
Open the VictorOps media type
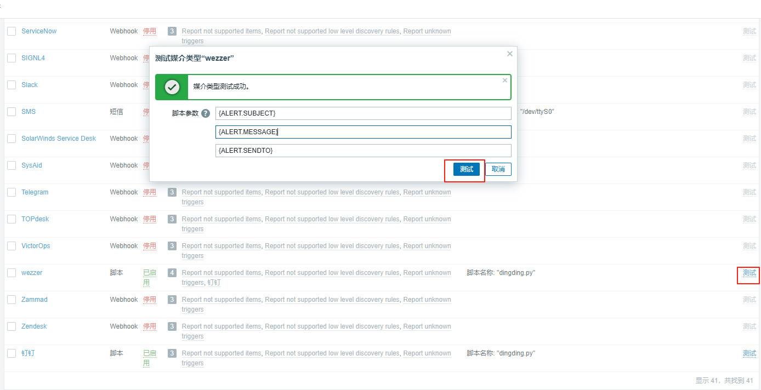pos(36,246)
